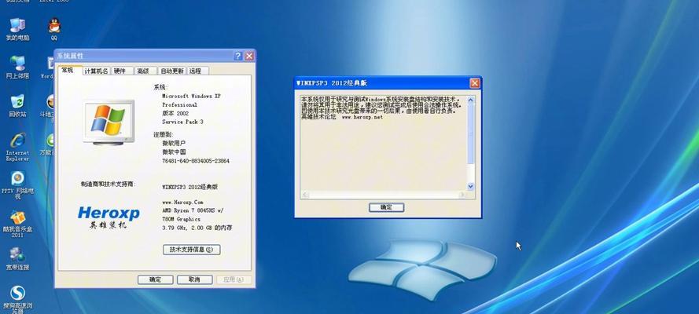
Task: Click horizontal scrollbar right arrow in message box
Action: pyautogui.click(x=462, y=195)
